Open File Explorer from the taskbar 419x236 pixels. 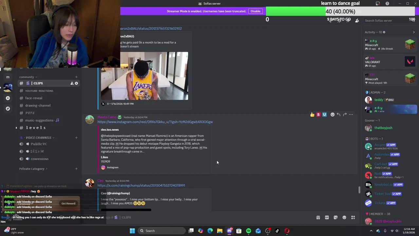click(220, 231)
